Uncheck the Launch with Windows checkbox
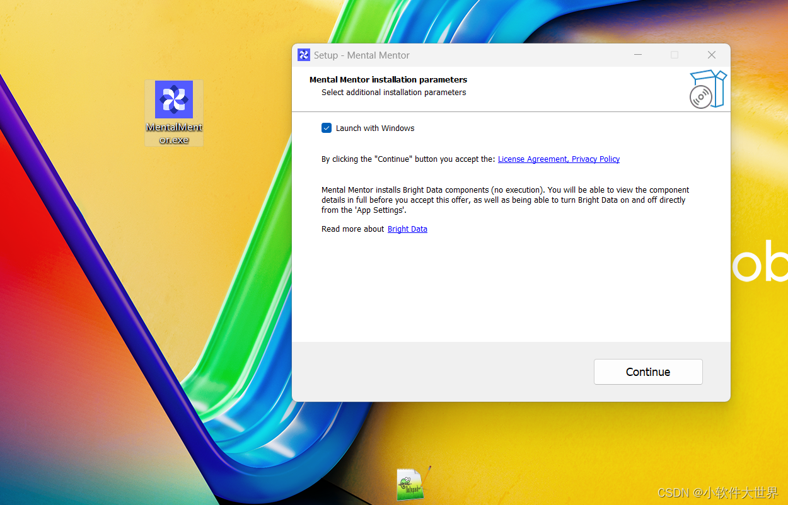Image resolution: width=788 pixels, height=505 pixels. [327, 128]
